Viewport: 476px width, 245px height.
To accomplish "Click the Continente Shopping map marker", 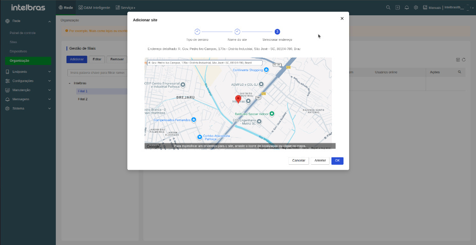I will coord(266,70).
